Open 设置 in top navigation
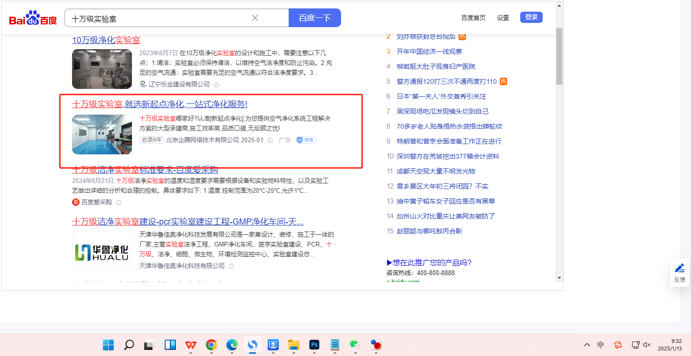The image size is (691, 356). (x=503, y=18)
